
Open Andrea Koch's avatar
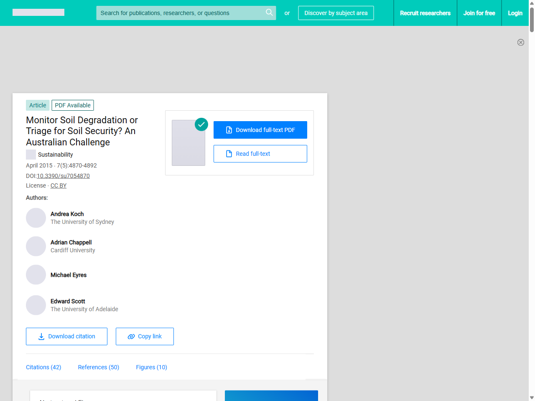[36, 218]
